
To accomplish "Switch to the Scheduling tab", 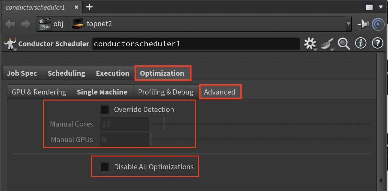I will click(67, 73).
